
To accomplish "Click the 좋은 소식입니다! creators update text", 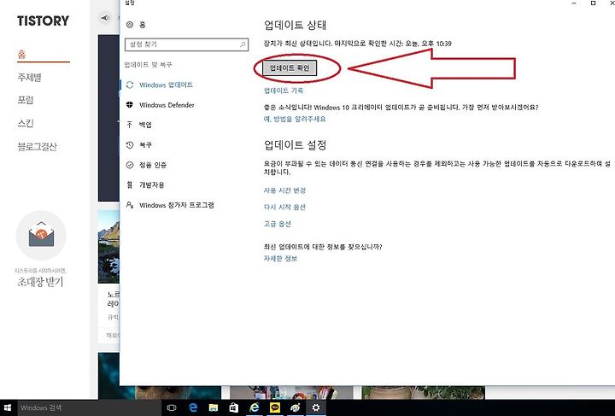I will (401, 107).
